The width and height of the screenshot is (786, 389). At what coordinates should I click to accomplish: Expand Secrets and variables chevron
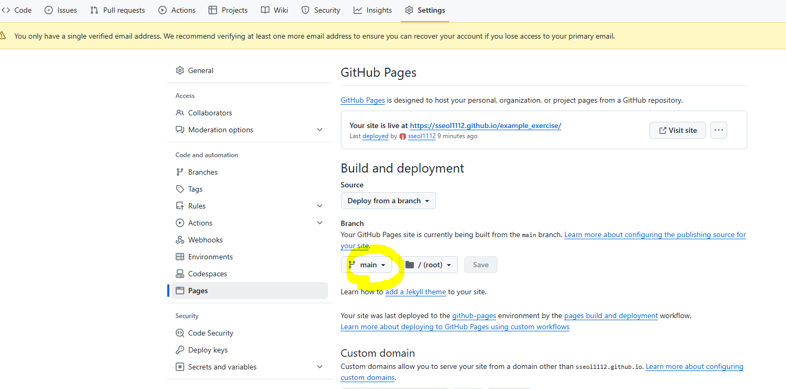pos(320,367)
